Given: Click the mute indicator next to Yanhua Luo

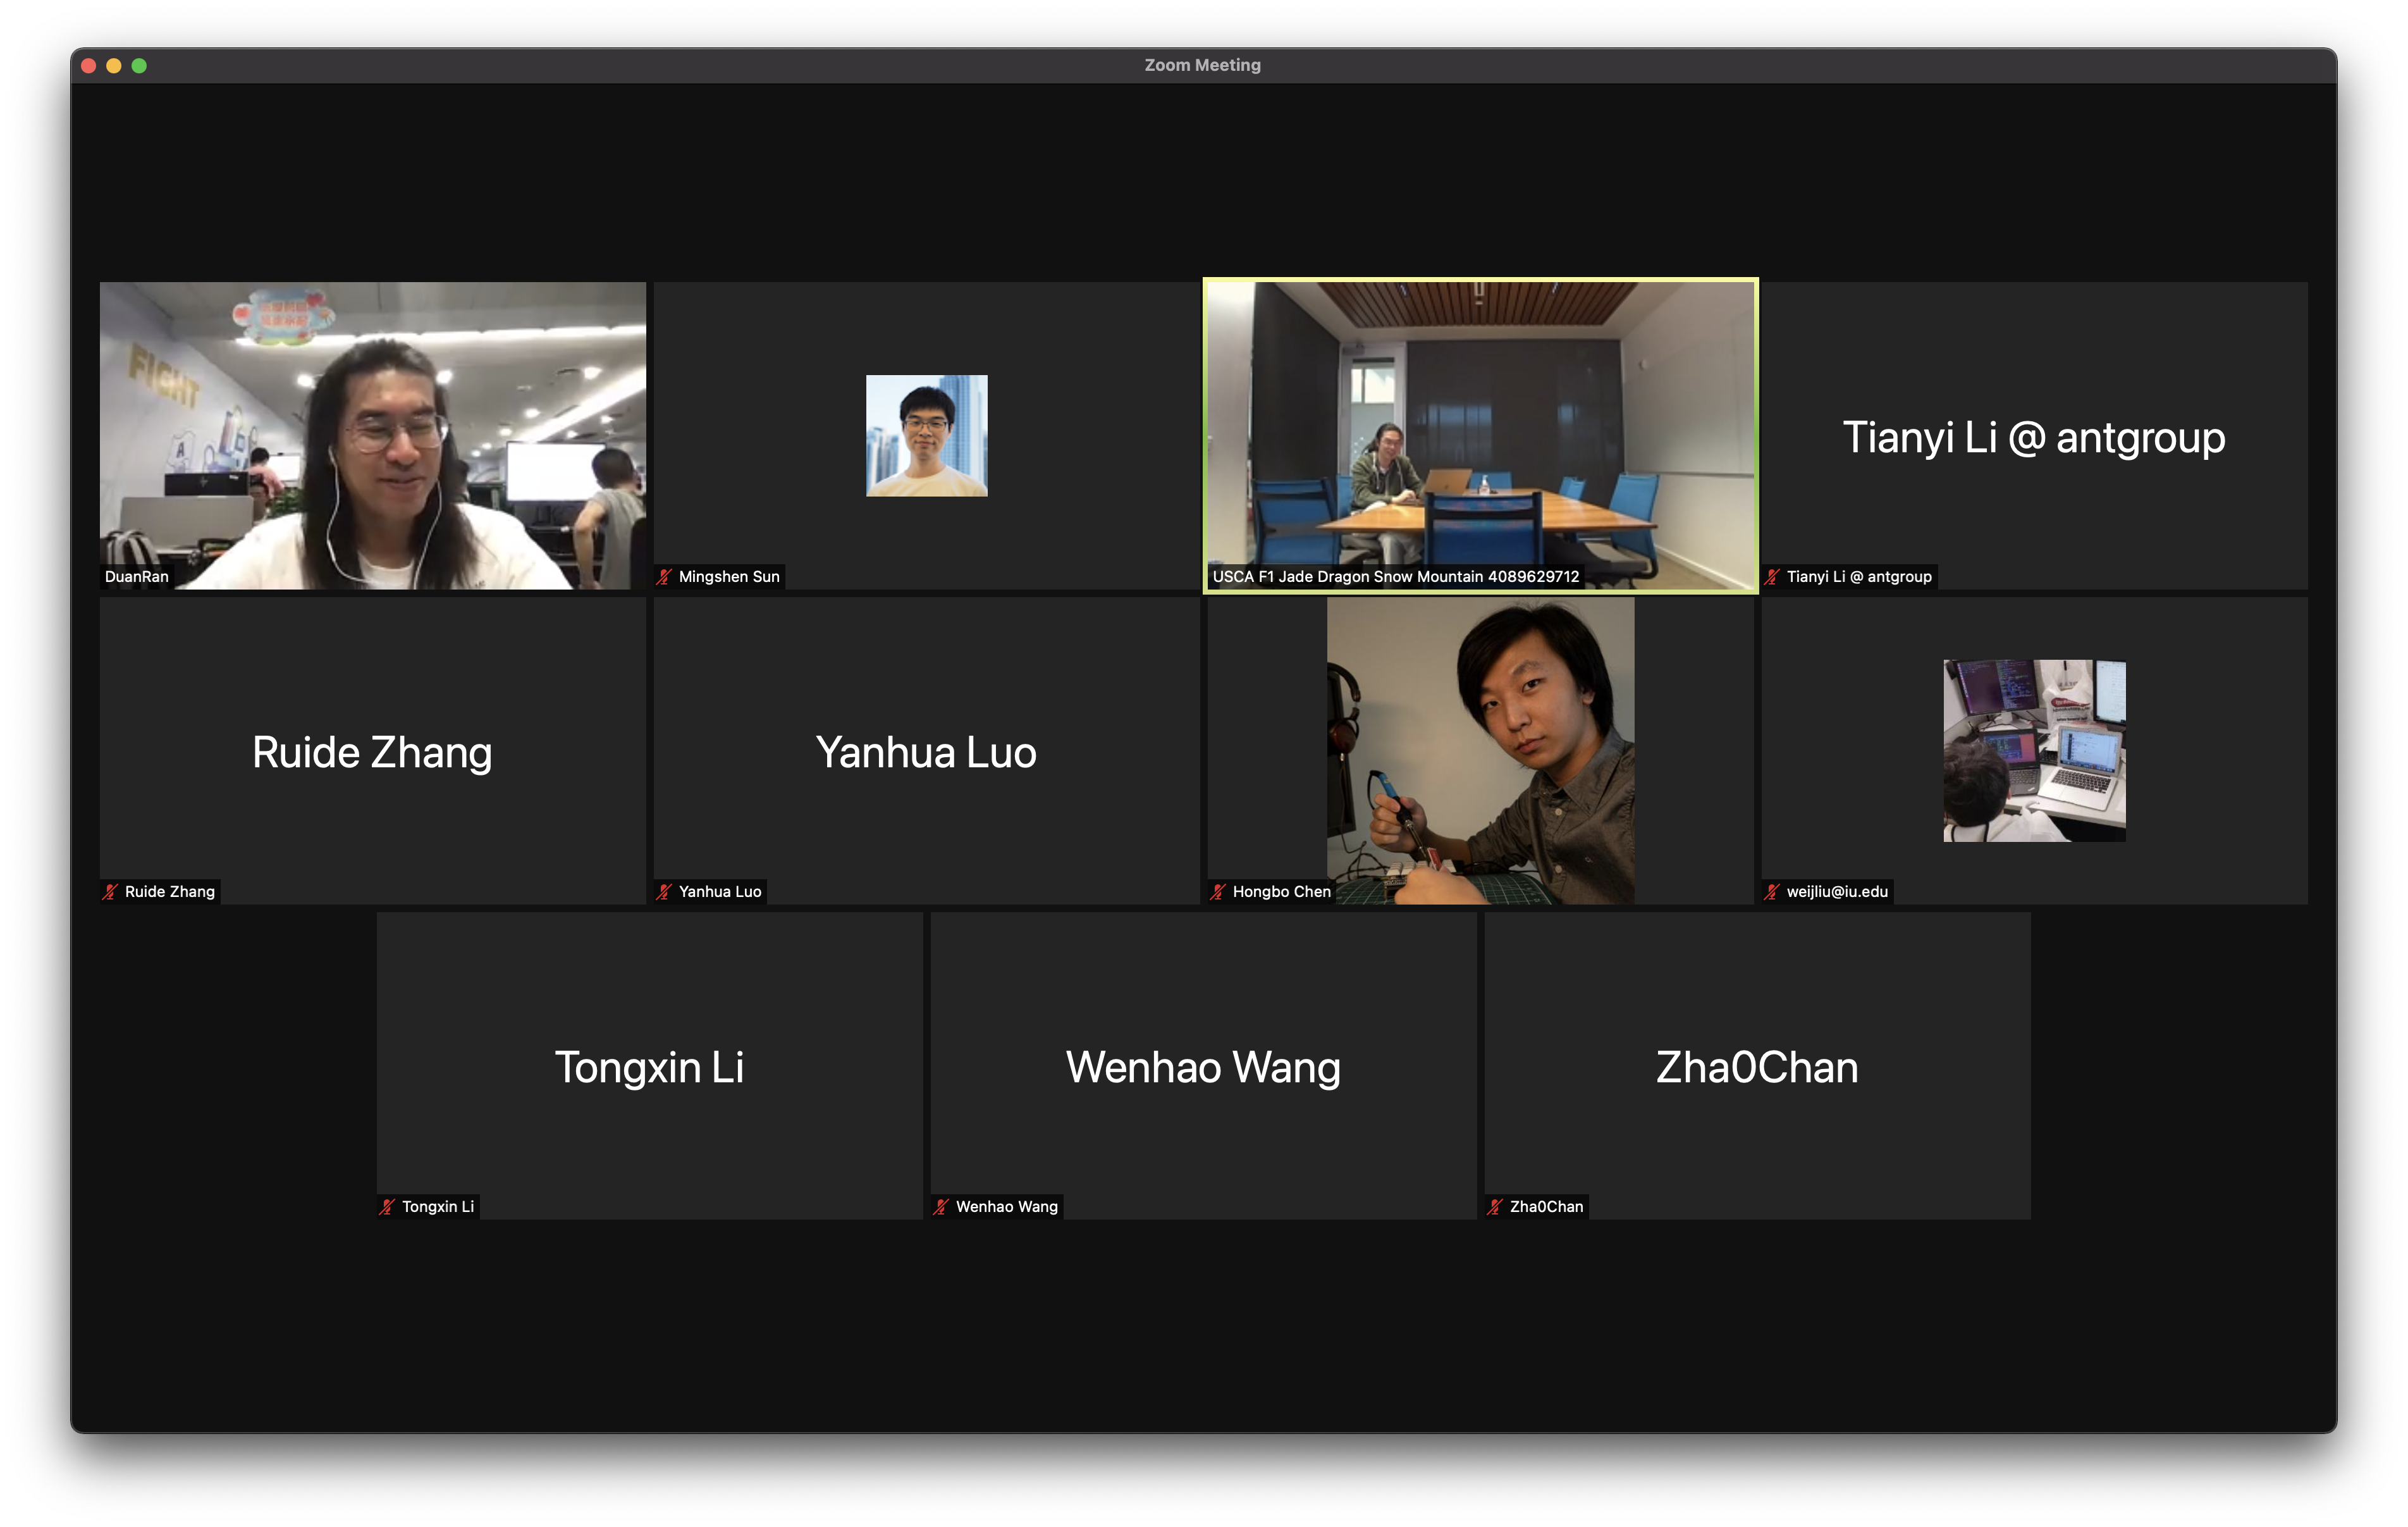Looking at the screenshot, I should pos(663,891).
